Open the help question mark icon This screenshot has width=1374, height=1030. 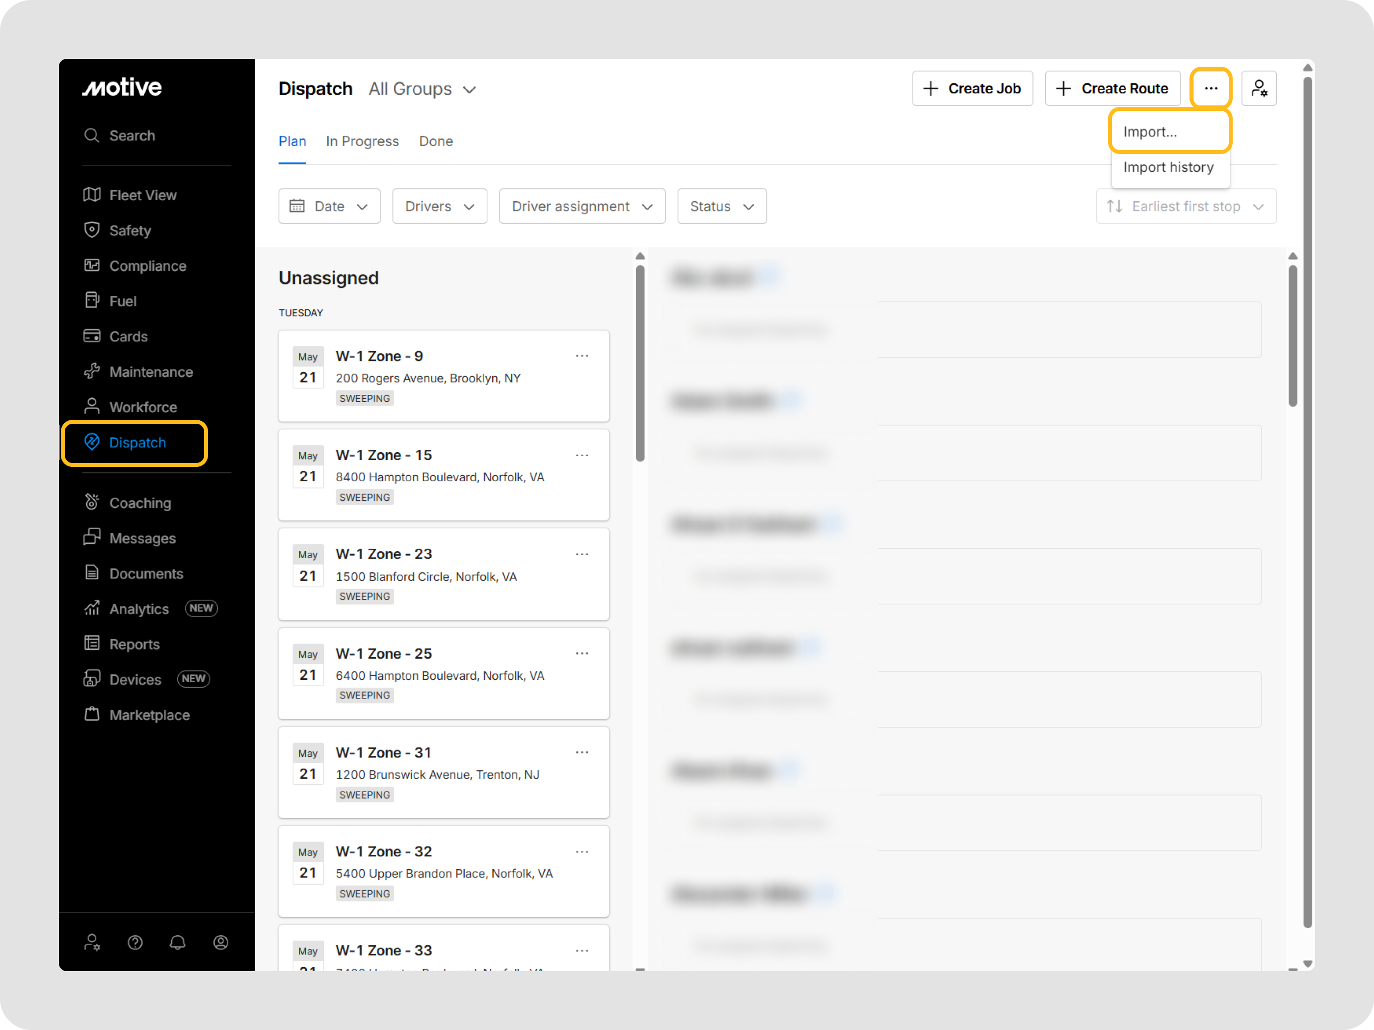(x=135, y=943)
